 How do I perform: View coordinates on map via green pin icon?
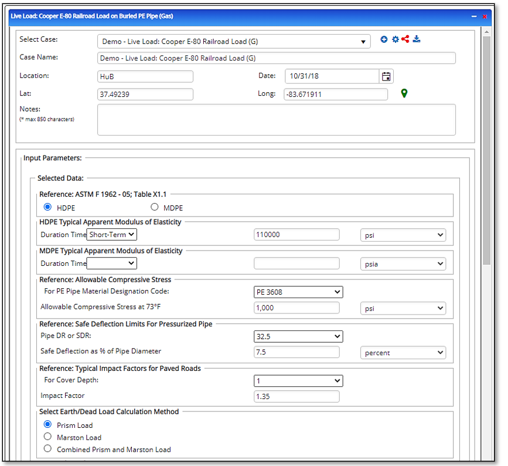coord(404,93)
